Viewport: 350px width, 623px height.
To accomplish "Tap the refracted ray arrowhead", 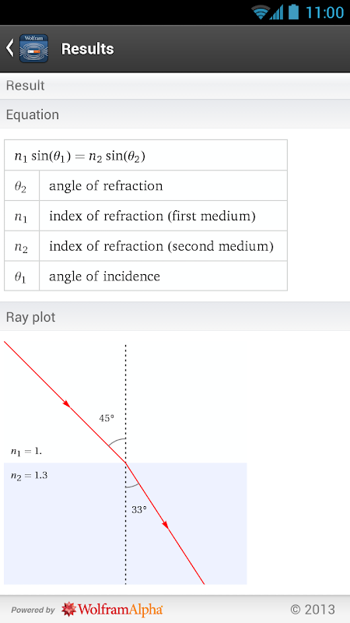I will [166, 524].
